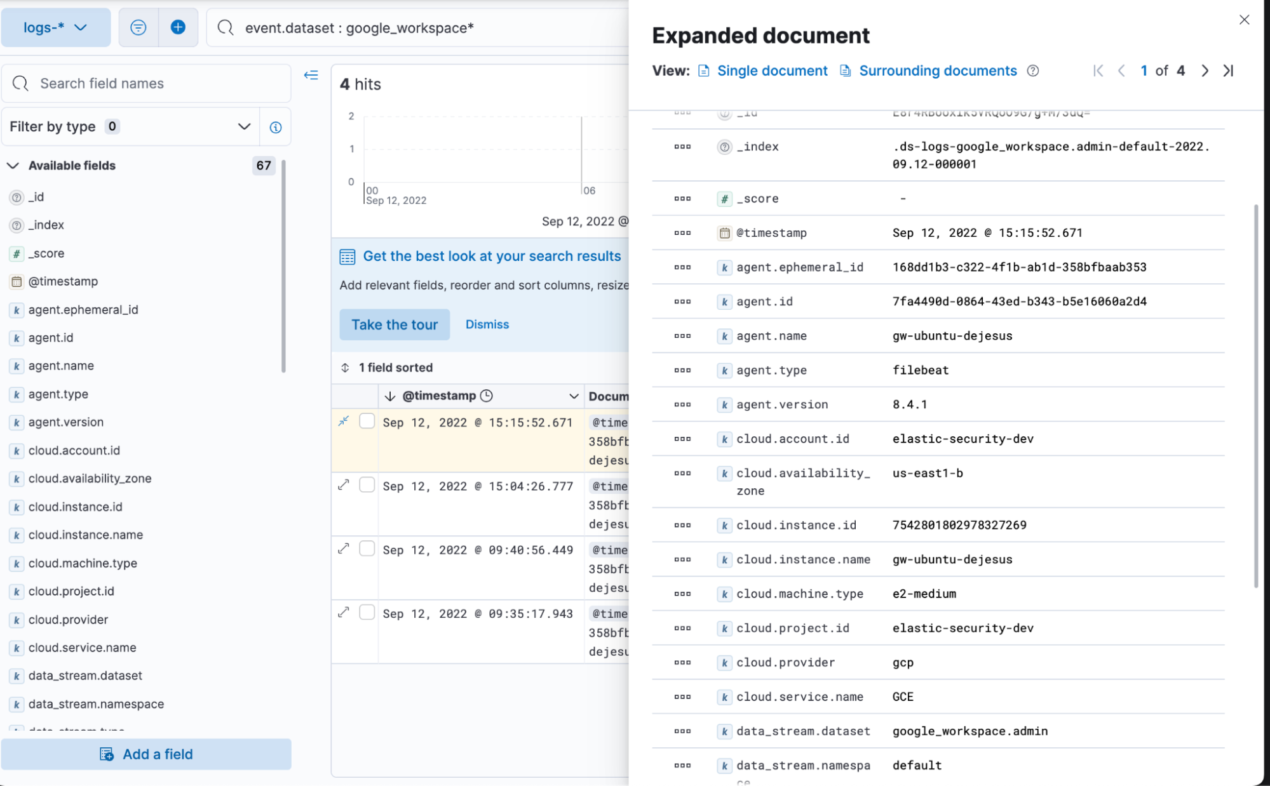
Task: Click the search magnifier in query bar
Action: pos(225,28)
